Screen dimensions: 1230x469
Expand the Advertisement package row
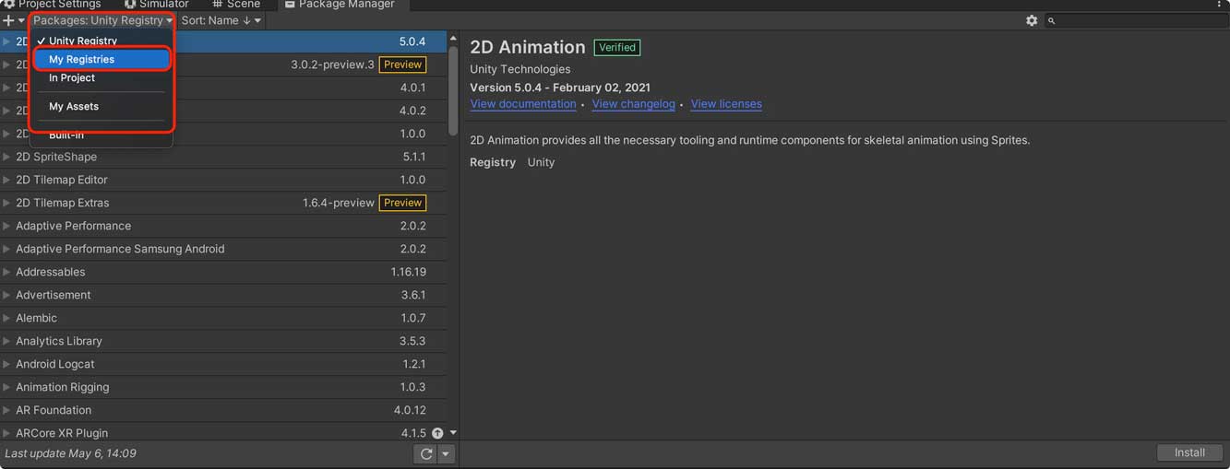[6, 295]
